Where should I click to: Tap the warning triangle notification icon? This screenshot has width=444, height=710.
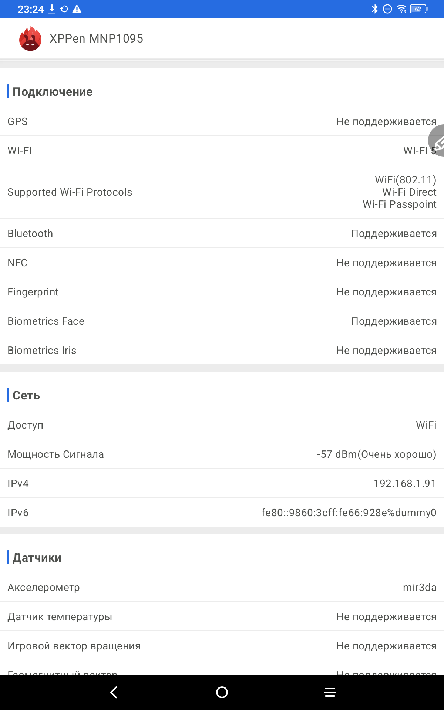[77, 9]
